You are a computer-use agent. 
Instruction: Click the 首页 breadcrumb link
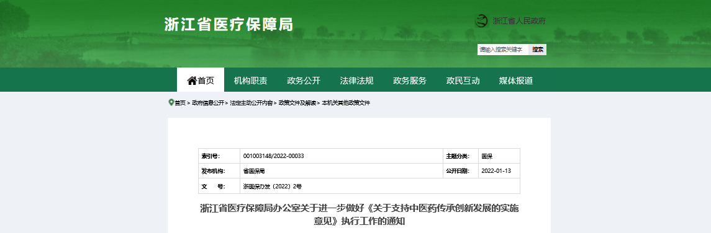tap(180, 103)
